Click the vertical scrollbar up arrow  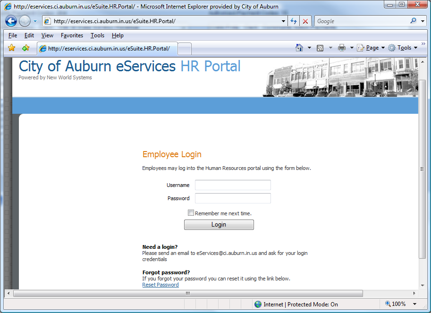422,62
